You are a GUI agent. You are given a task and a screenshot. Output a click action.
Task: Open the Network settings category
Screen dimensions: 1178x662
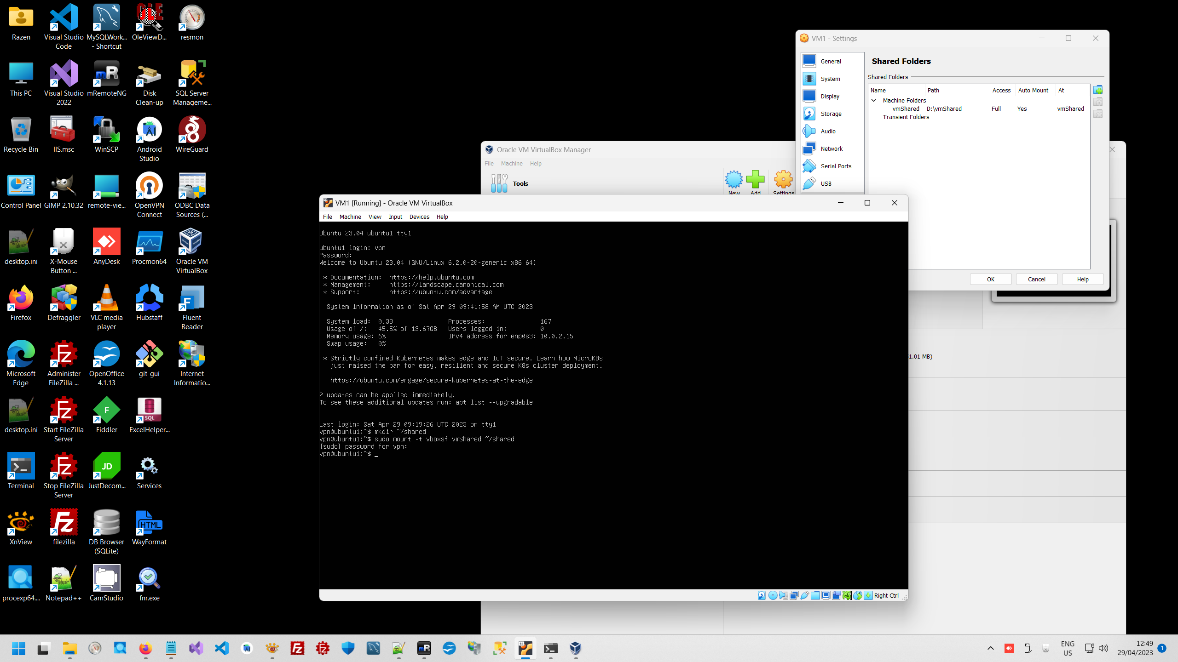coord(831,148)
